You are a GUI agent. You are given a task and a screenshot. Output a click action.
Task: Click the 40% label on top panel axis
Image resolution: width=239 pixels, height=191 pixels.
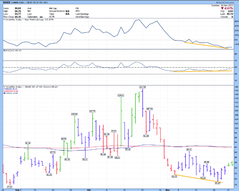(236, 21)
